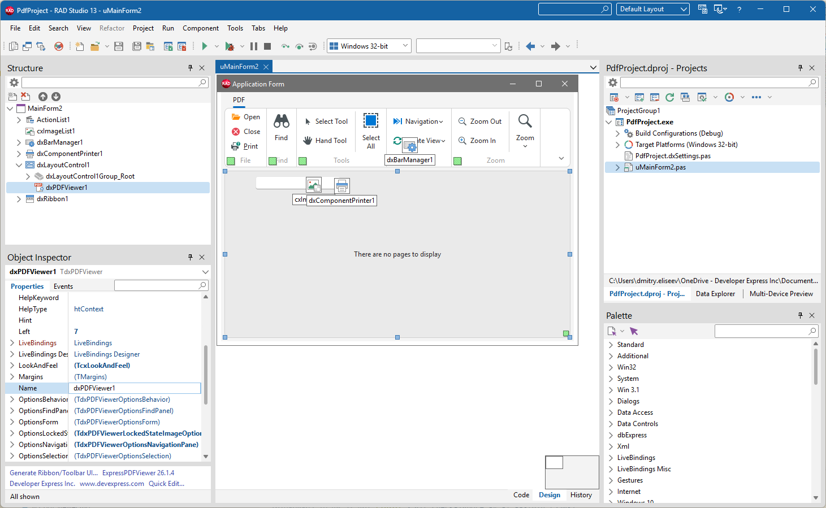The width and height of the screenshot is (826, 508).
Task: Open the Component menu
Action: [x=201, y=28]
